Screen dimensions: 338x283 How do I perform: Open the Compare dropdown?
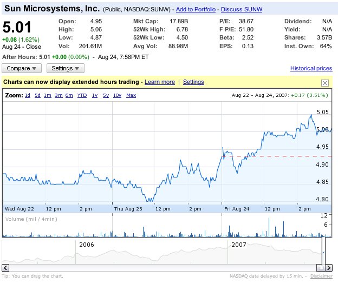pyautogui.click(x=22, y=68)
